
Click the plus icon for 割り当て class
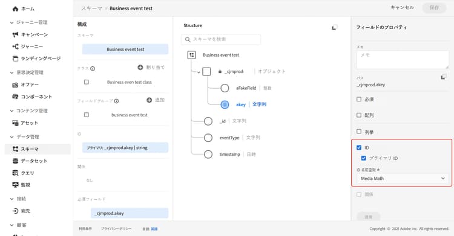click(140, 68)
